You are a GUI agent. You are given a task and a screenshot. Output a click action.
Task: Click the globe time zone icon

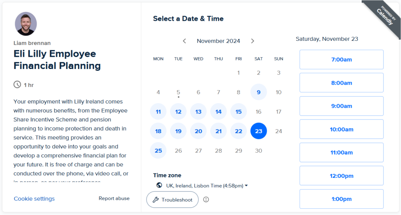coord(159,185)
